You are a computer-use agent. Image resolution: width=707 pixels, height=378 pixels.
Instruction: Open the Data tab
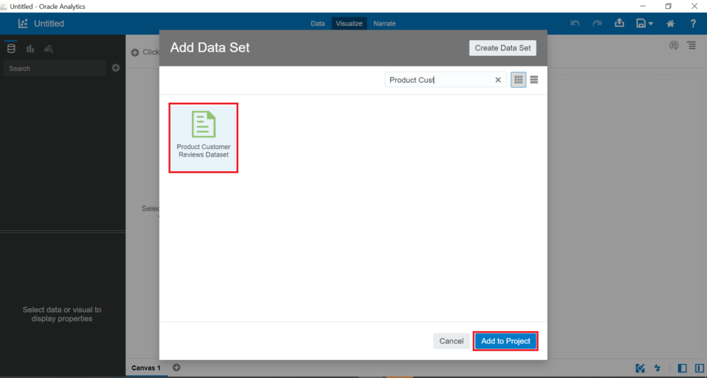pyautogui.click(x=318, y=23)
